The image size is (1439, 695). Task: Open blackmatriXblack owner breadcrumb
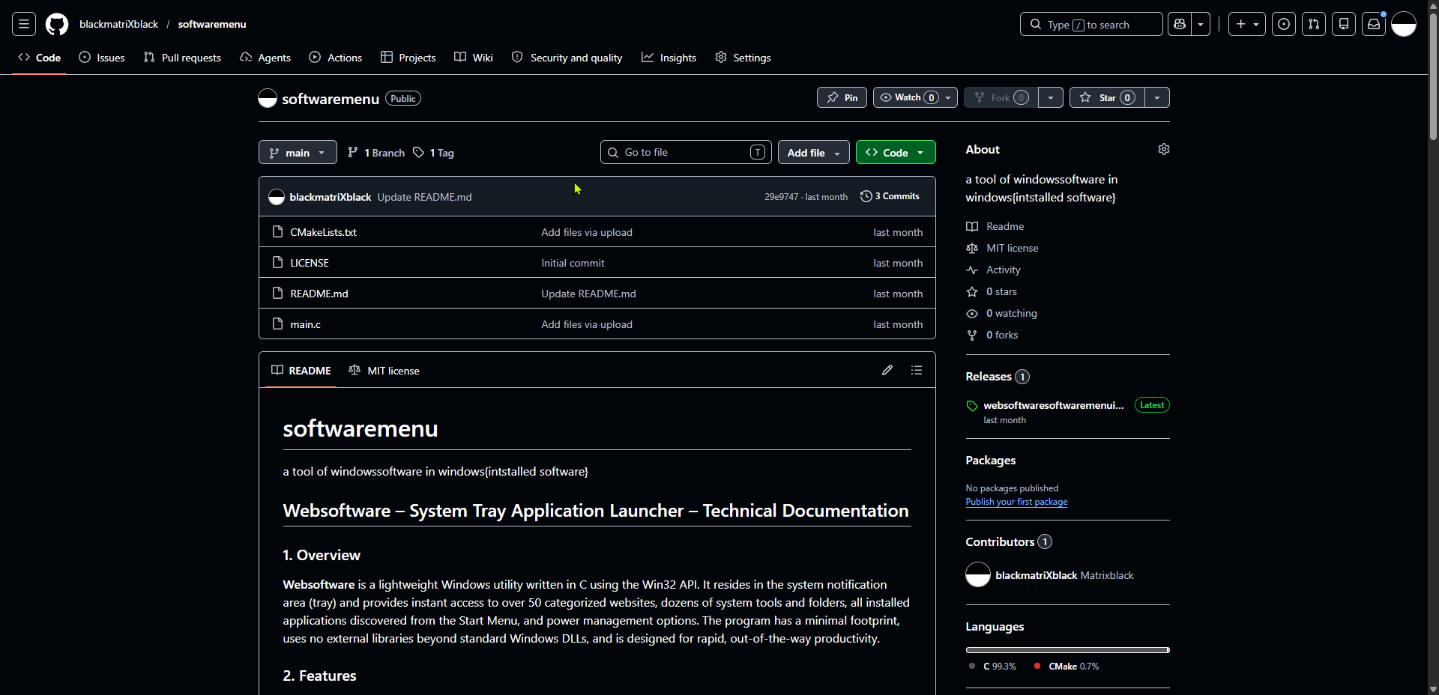118,24
